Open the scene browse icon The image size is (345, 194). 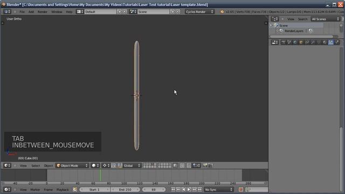pos(133,12)
